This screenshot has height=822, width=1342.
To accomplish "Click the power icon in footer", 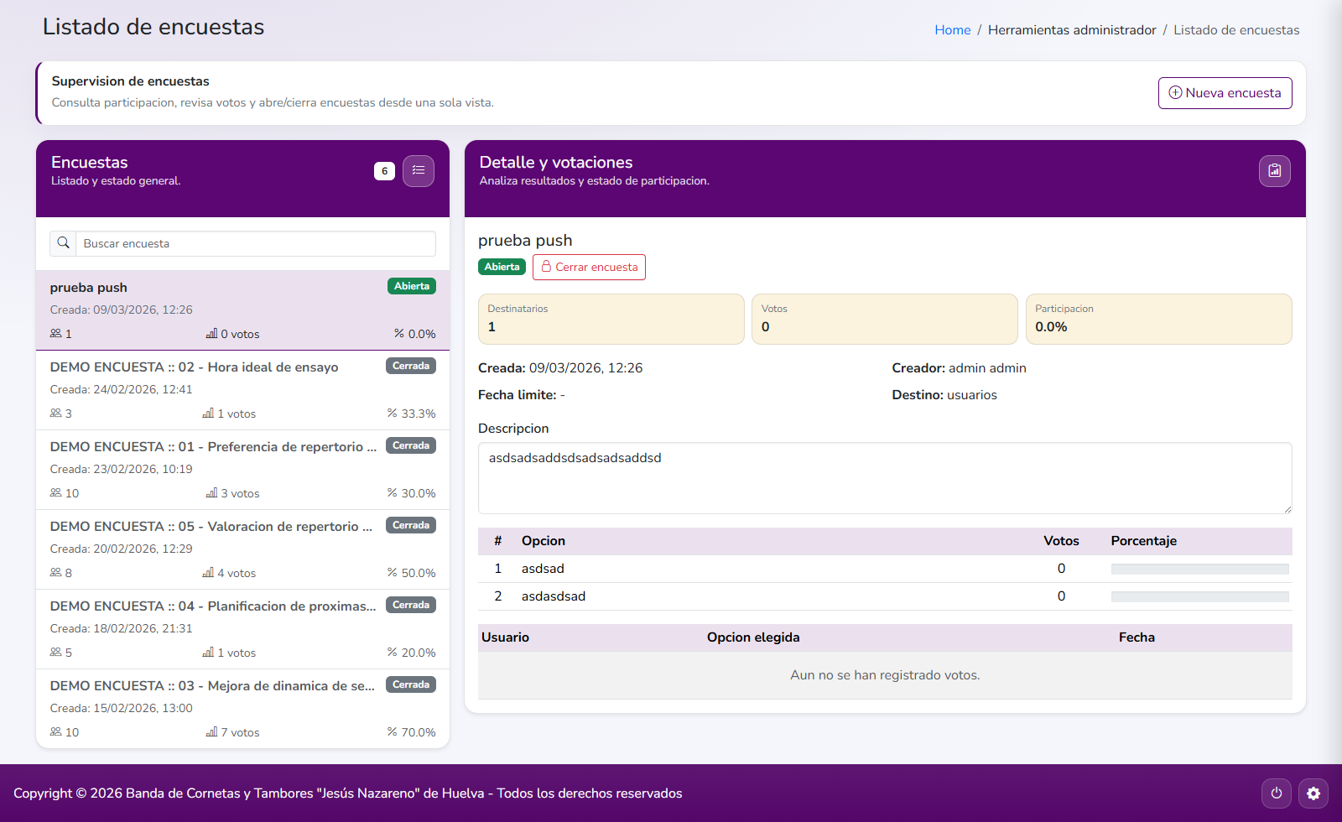I will pos(1276,793).
